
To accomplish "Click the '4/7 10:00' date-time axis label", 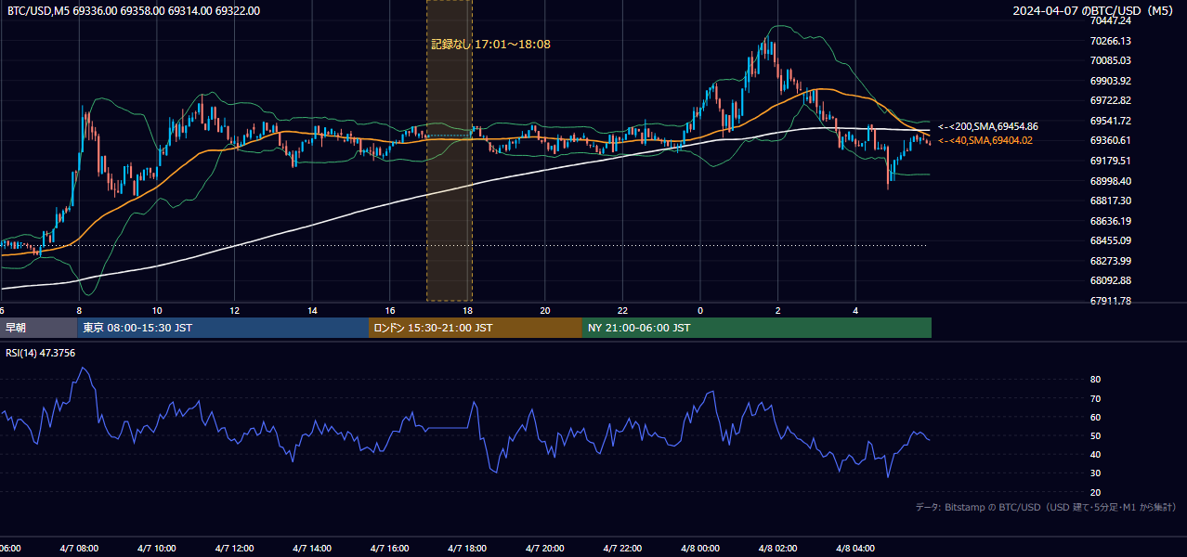I will [157, 549].
